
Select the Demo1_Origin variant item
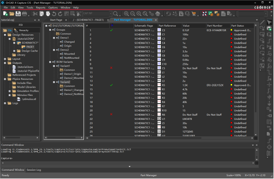pos(72,74)
